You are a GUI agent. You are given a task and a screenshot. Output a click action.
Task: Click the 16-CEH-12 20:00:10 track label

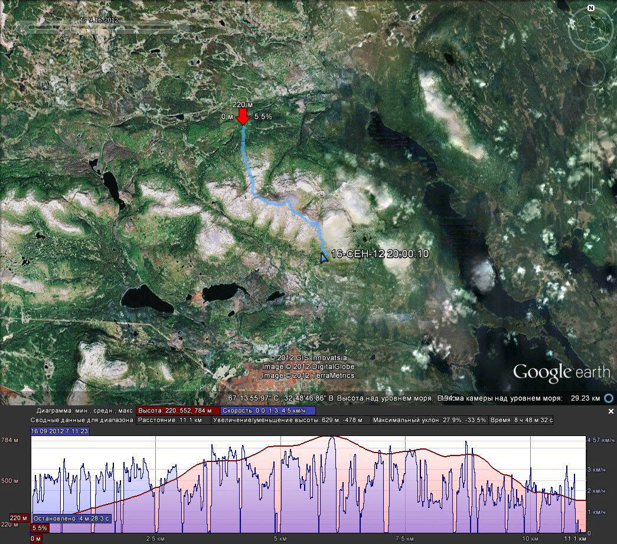380,254
